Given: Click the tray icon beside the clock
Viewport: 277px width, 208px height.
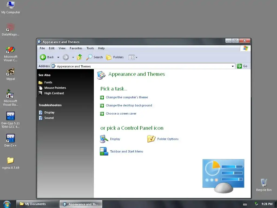Looking at the screenshot, I should pos(256,204).
